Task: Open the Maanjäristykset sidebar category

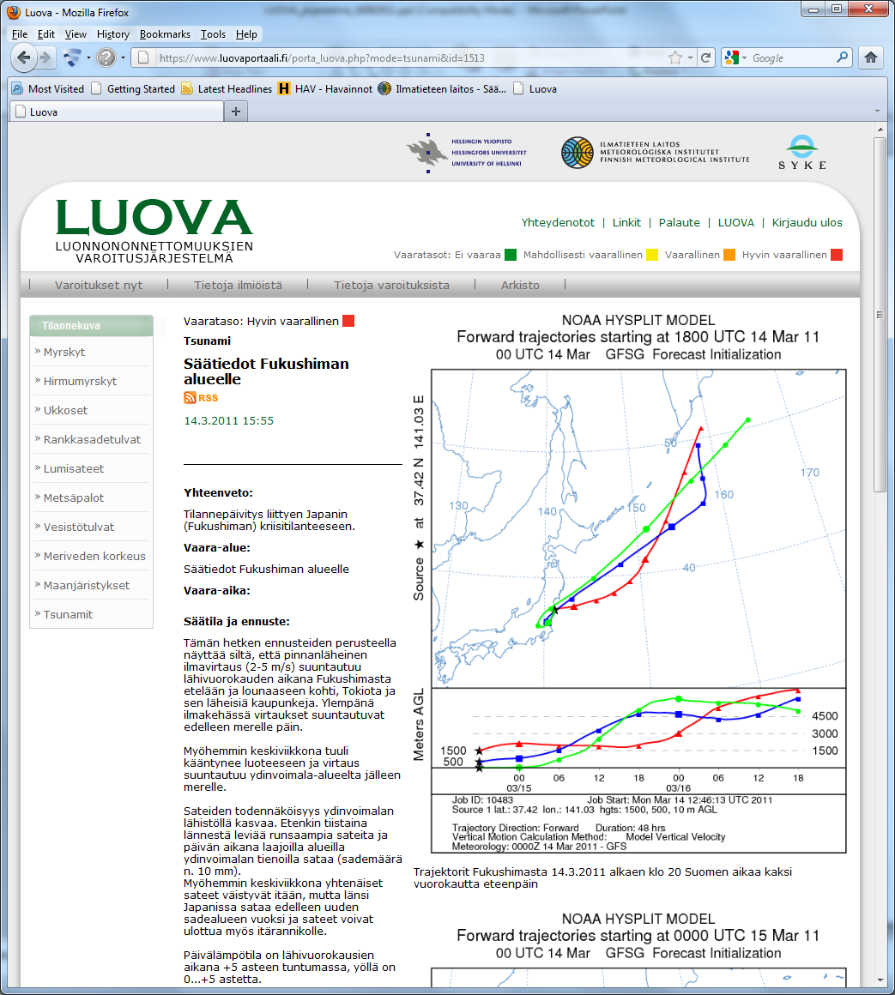Action: tap(87, 586)
